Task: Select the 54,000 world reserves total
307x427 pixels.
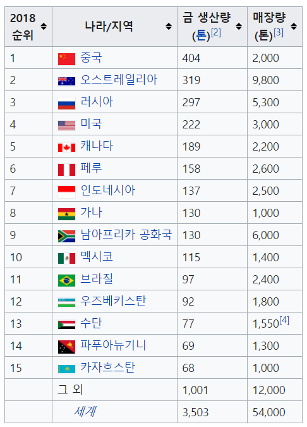Action: click(x=269, y=412)
